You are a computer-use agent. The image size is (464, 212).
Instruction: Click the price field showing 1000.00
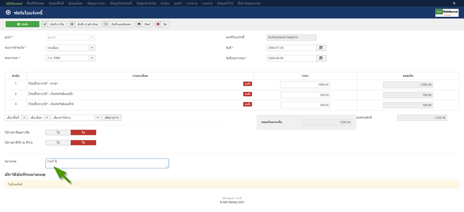pos(305,85)
